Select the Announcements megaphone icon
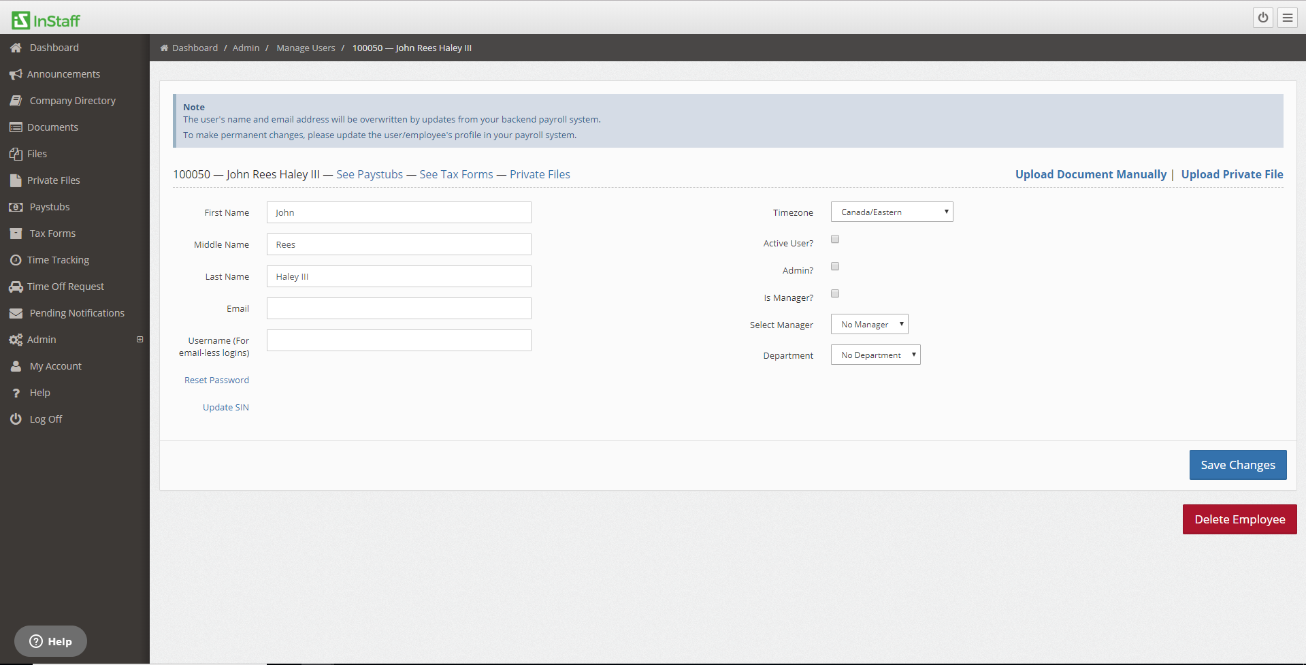Screen dimensions: 1306x665 click(16, 74)
